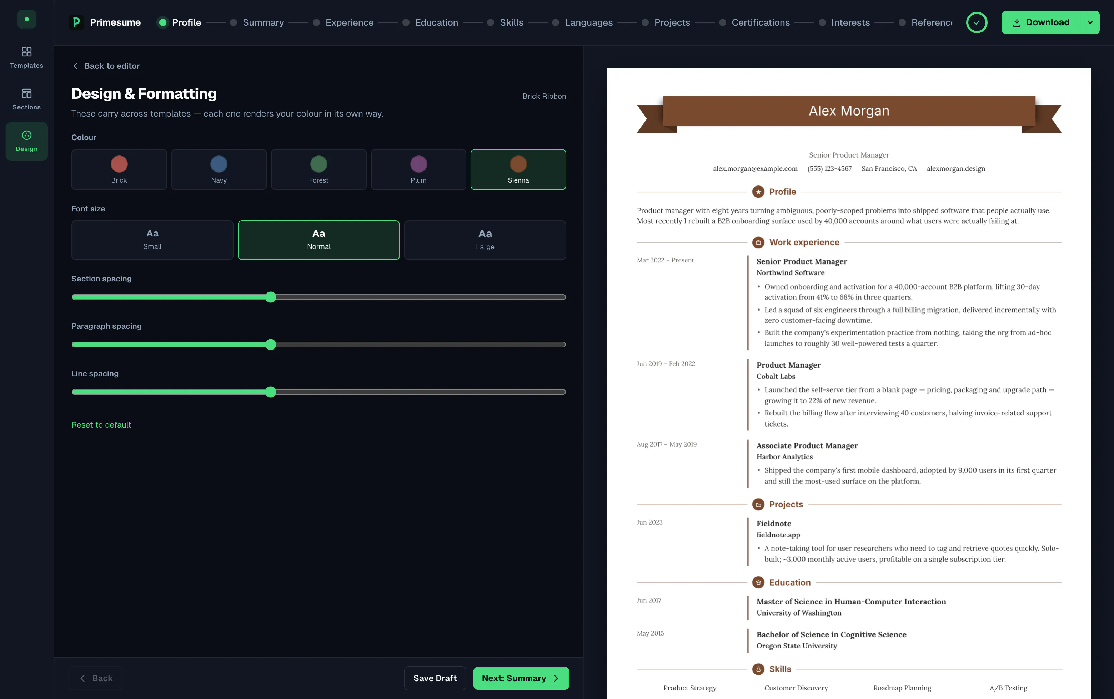The height and width of the screenshot is (699, 1114).
Task: Click Oregon State University text
Action: coord(797,646)
